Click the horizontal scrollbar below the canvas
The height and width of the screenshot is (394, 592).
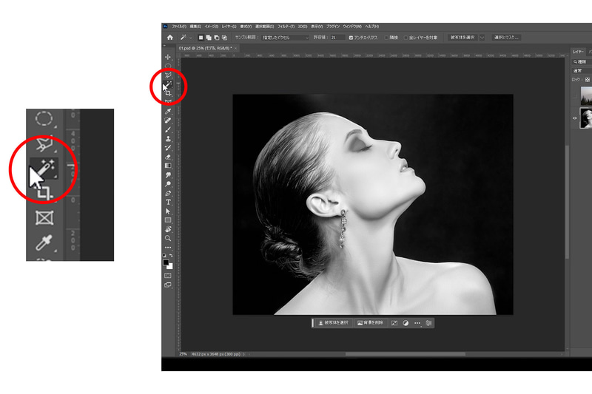tap(405, 354)
